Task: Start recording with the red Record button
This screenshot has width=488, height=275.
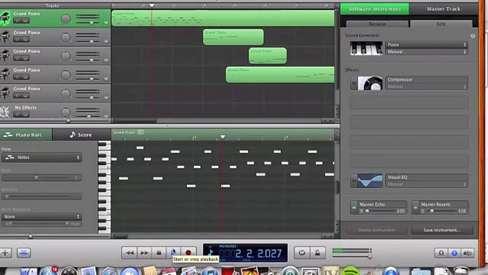Action: point(188,253)
